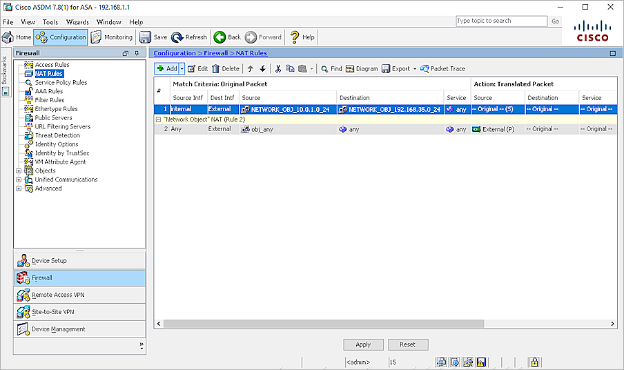Click the Apply button
624x370 pixels.
363,344
